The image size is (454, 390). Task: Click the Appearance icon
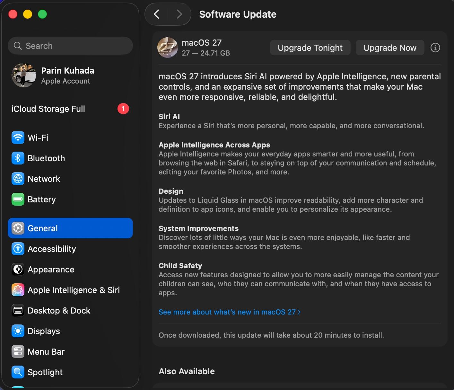pos(18,270)
